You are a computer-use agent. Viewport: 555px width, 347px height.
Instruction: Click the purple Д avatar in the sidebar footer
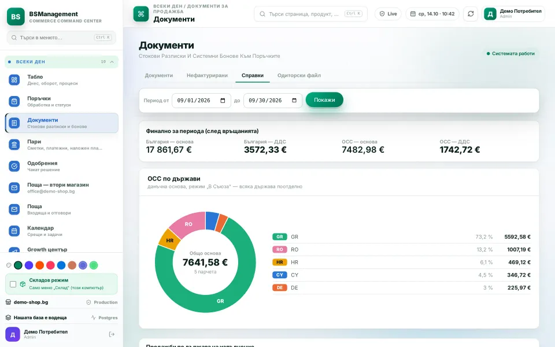pos(13,334)
